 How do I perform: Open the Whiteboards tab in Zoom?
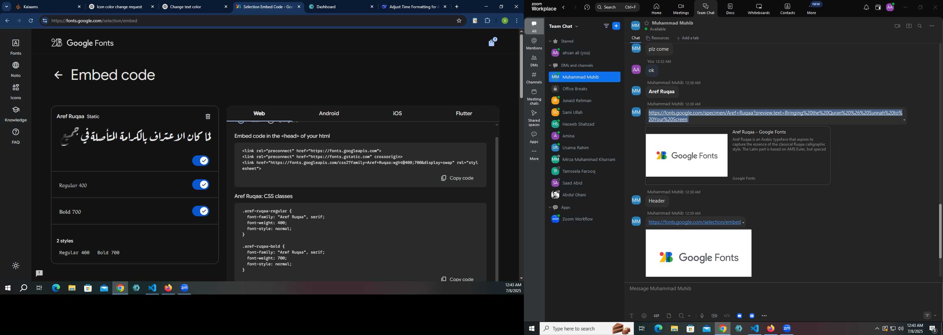tap(759, 9)
